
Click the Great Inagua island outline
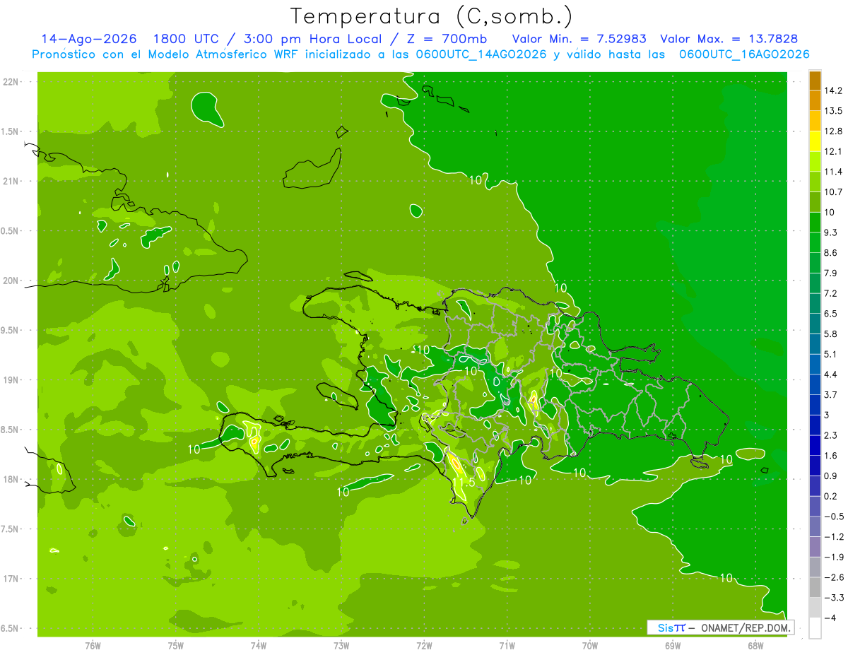[312, 169]
